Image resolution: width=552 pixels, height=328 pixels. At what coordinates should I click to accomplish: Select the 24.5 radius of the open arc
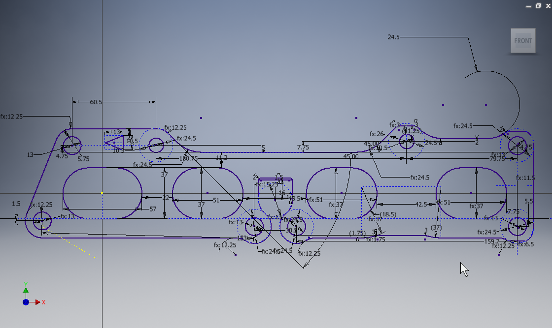coord(394,37)
